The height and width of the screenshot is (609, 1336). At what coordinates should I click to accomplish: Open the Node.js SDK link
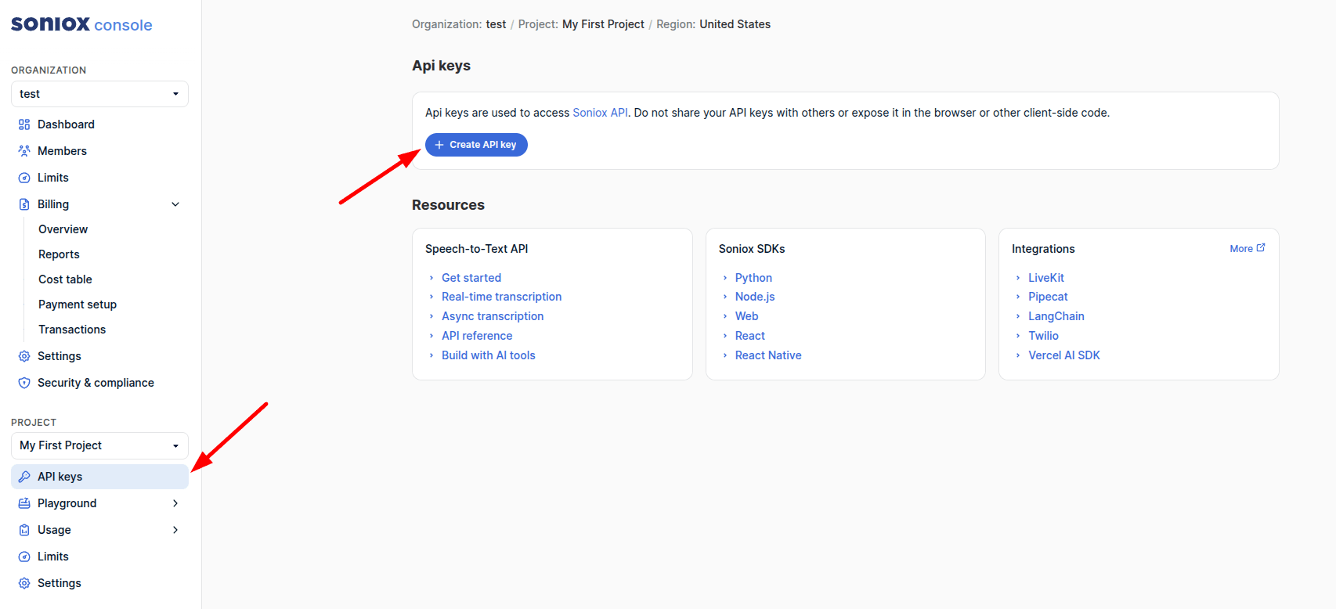pos(755,297)
